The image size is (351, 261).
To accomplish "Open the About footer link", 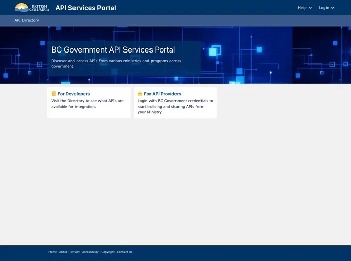I will pyautogui.click(x=63, y=252).
